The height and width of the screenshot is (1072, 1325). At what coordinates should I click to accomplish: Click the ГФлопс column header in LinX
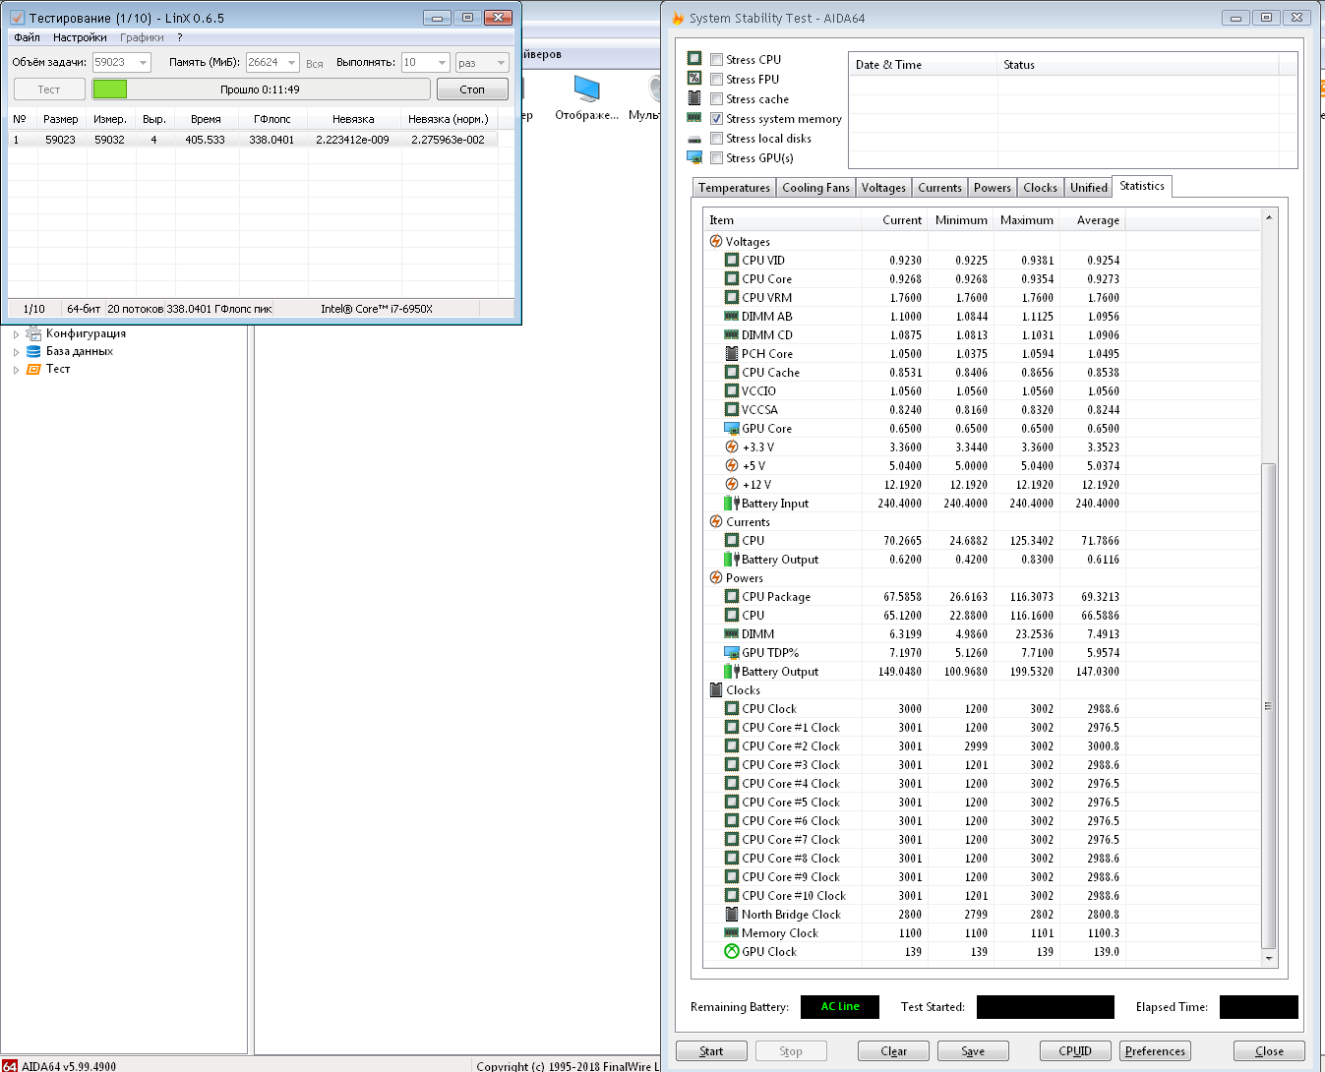[x=272, y=119]
